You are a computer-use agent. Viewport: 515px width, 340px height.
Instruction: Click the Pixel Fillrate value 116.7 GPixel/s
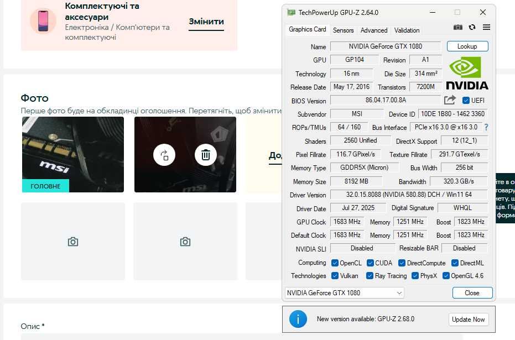(356, 154)
